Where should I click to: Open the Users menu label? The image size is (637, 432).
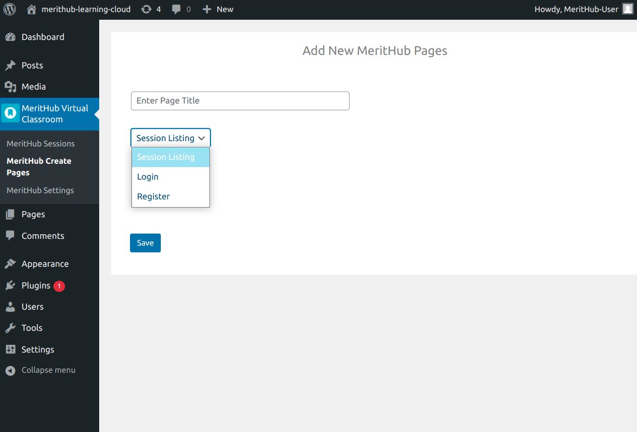33,307
